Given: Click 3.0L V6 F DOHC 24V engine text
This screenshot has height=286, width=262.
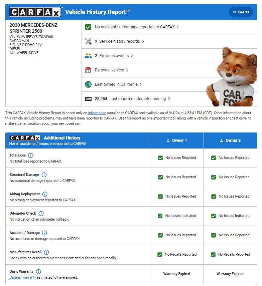Looking at the screenshot, I should 26,45.
